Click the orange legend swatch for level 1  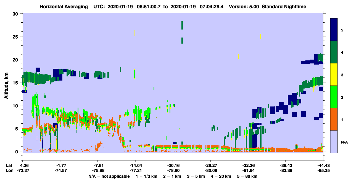tap(334, 119)
